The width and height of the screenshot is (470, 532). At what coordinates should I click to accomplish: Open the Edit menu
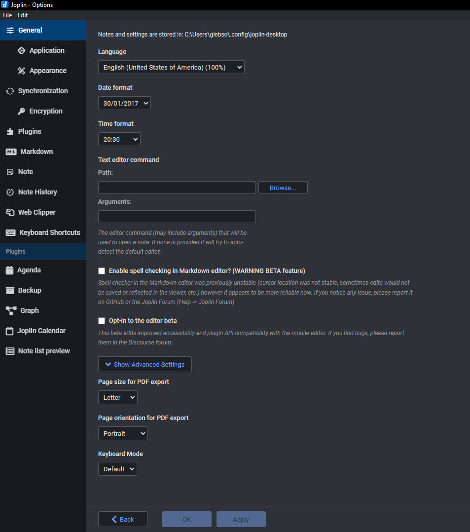click(x=23, y=15)
